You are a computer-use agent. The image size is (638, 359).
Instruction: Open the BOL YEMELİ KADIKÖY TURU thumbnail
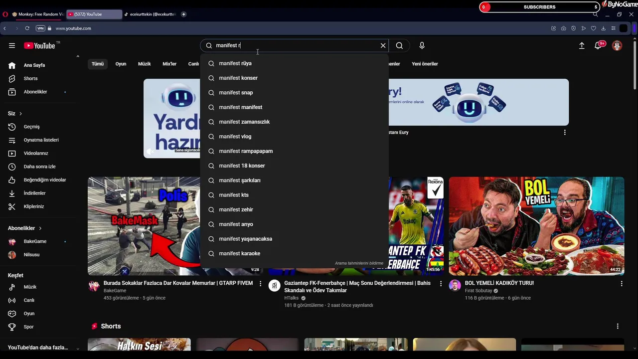tap(536, 226)
